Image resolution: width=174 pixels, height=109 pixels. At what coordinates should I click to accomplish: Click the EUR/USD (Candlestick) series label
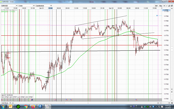[x=9, y=10]
